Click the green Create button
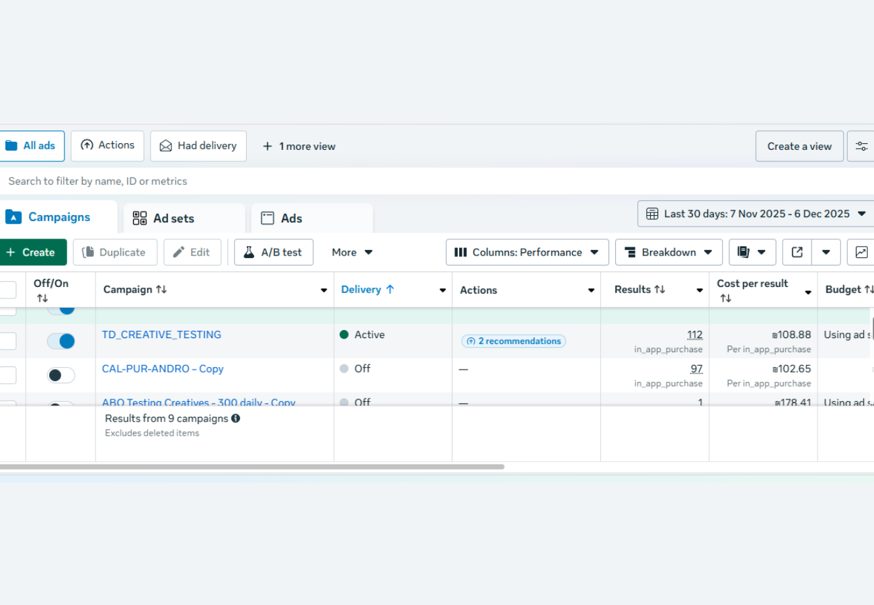This screenshot has height=605, width=874. pos(31,252)
